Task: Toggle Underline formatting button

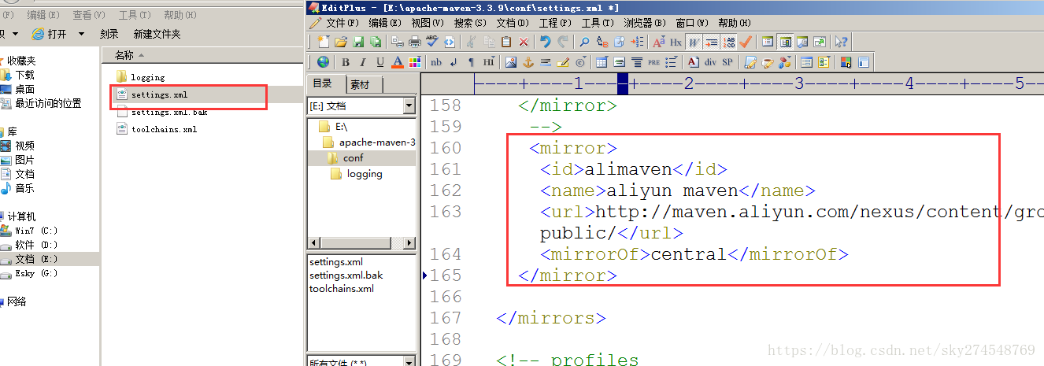Action: tap(379, 62)
